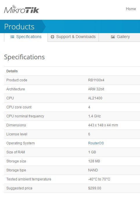Open the Home menu item
This screenshot has width=140, height=199.
pyautogui.click(x=131, y=9)
